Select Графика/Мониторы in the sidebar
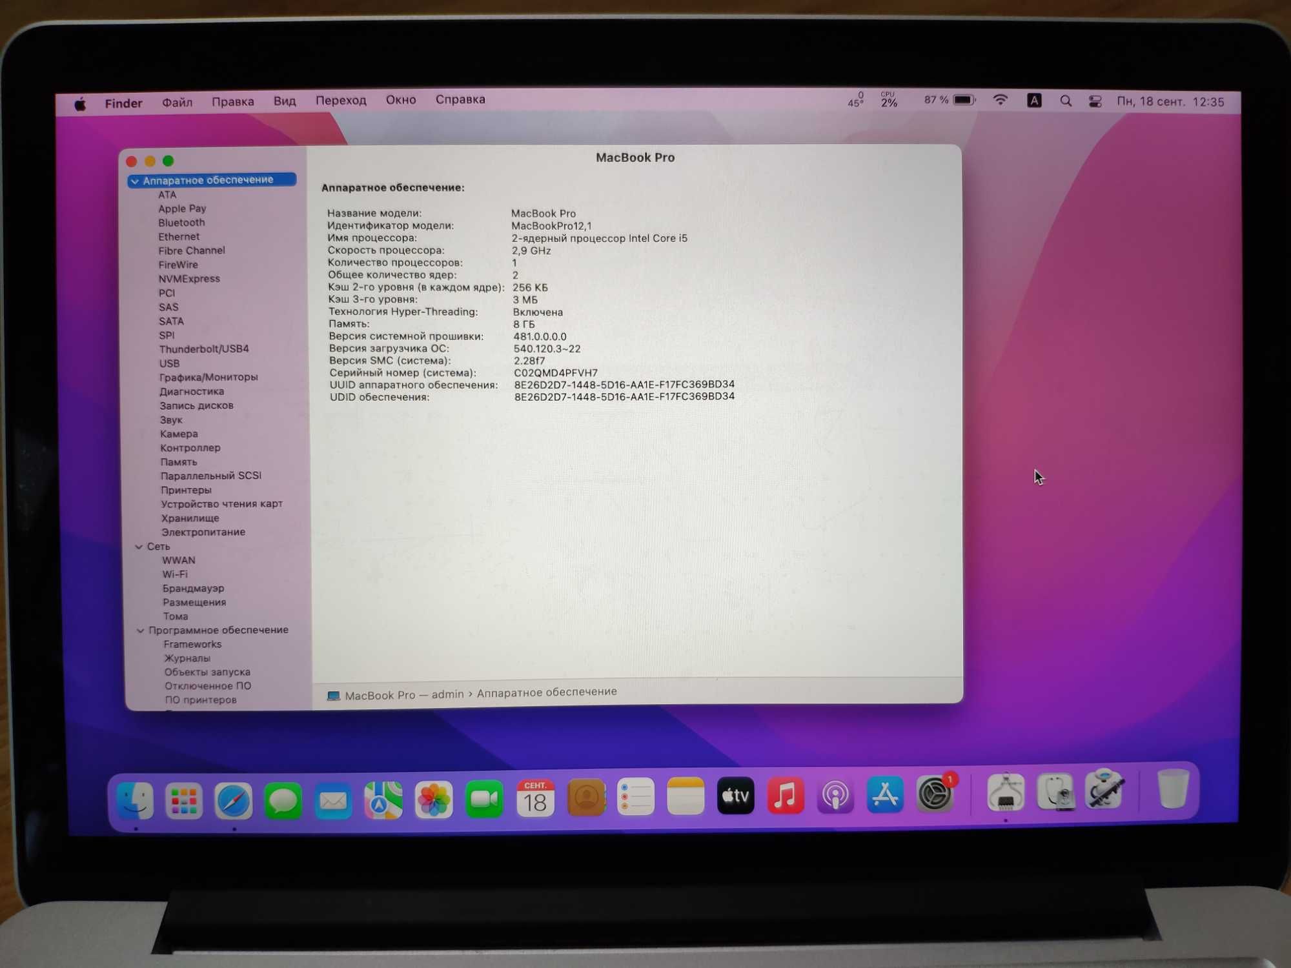This screenshot has width=1291, height=968. pyautogui.click(x=208, y=377)
